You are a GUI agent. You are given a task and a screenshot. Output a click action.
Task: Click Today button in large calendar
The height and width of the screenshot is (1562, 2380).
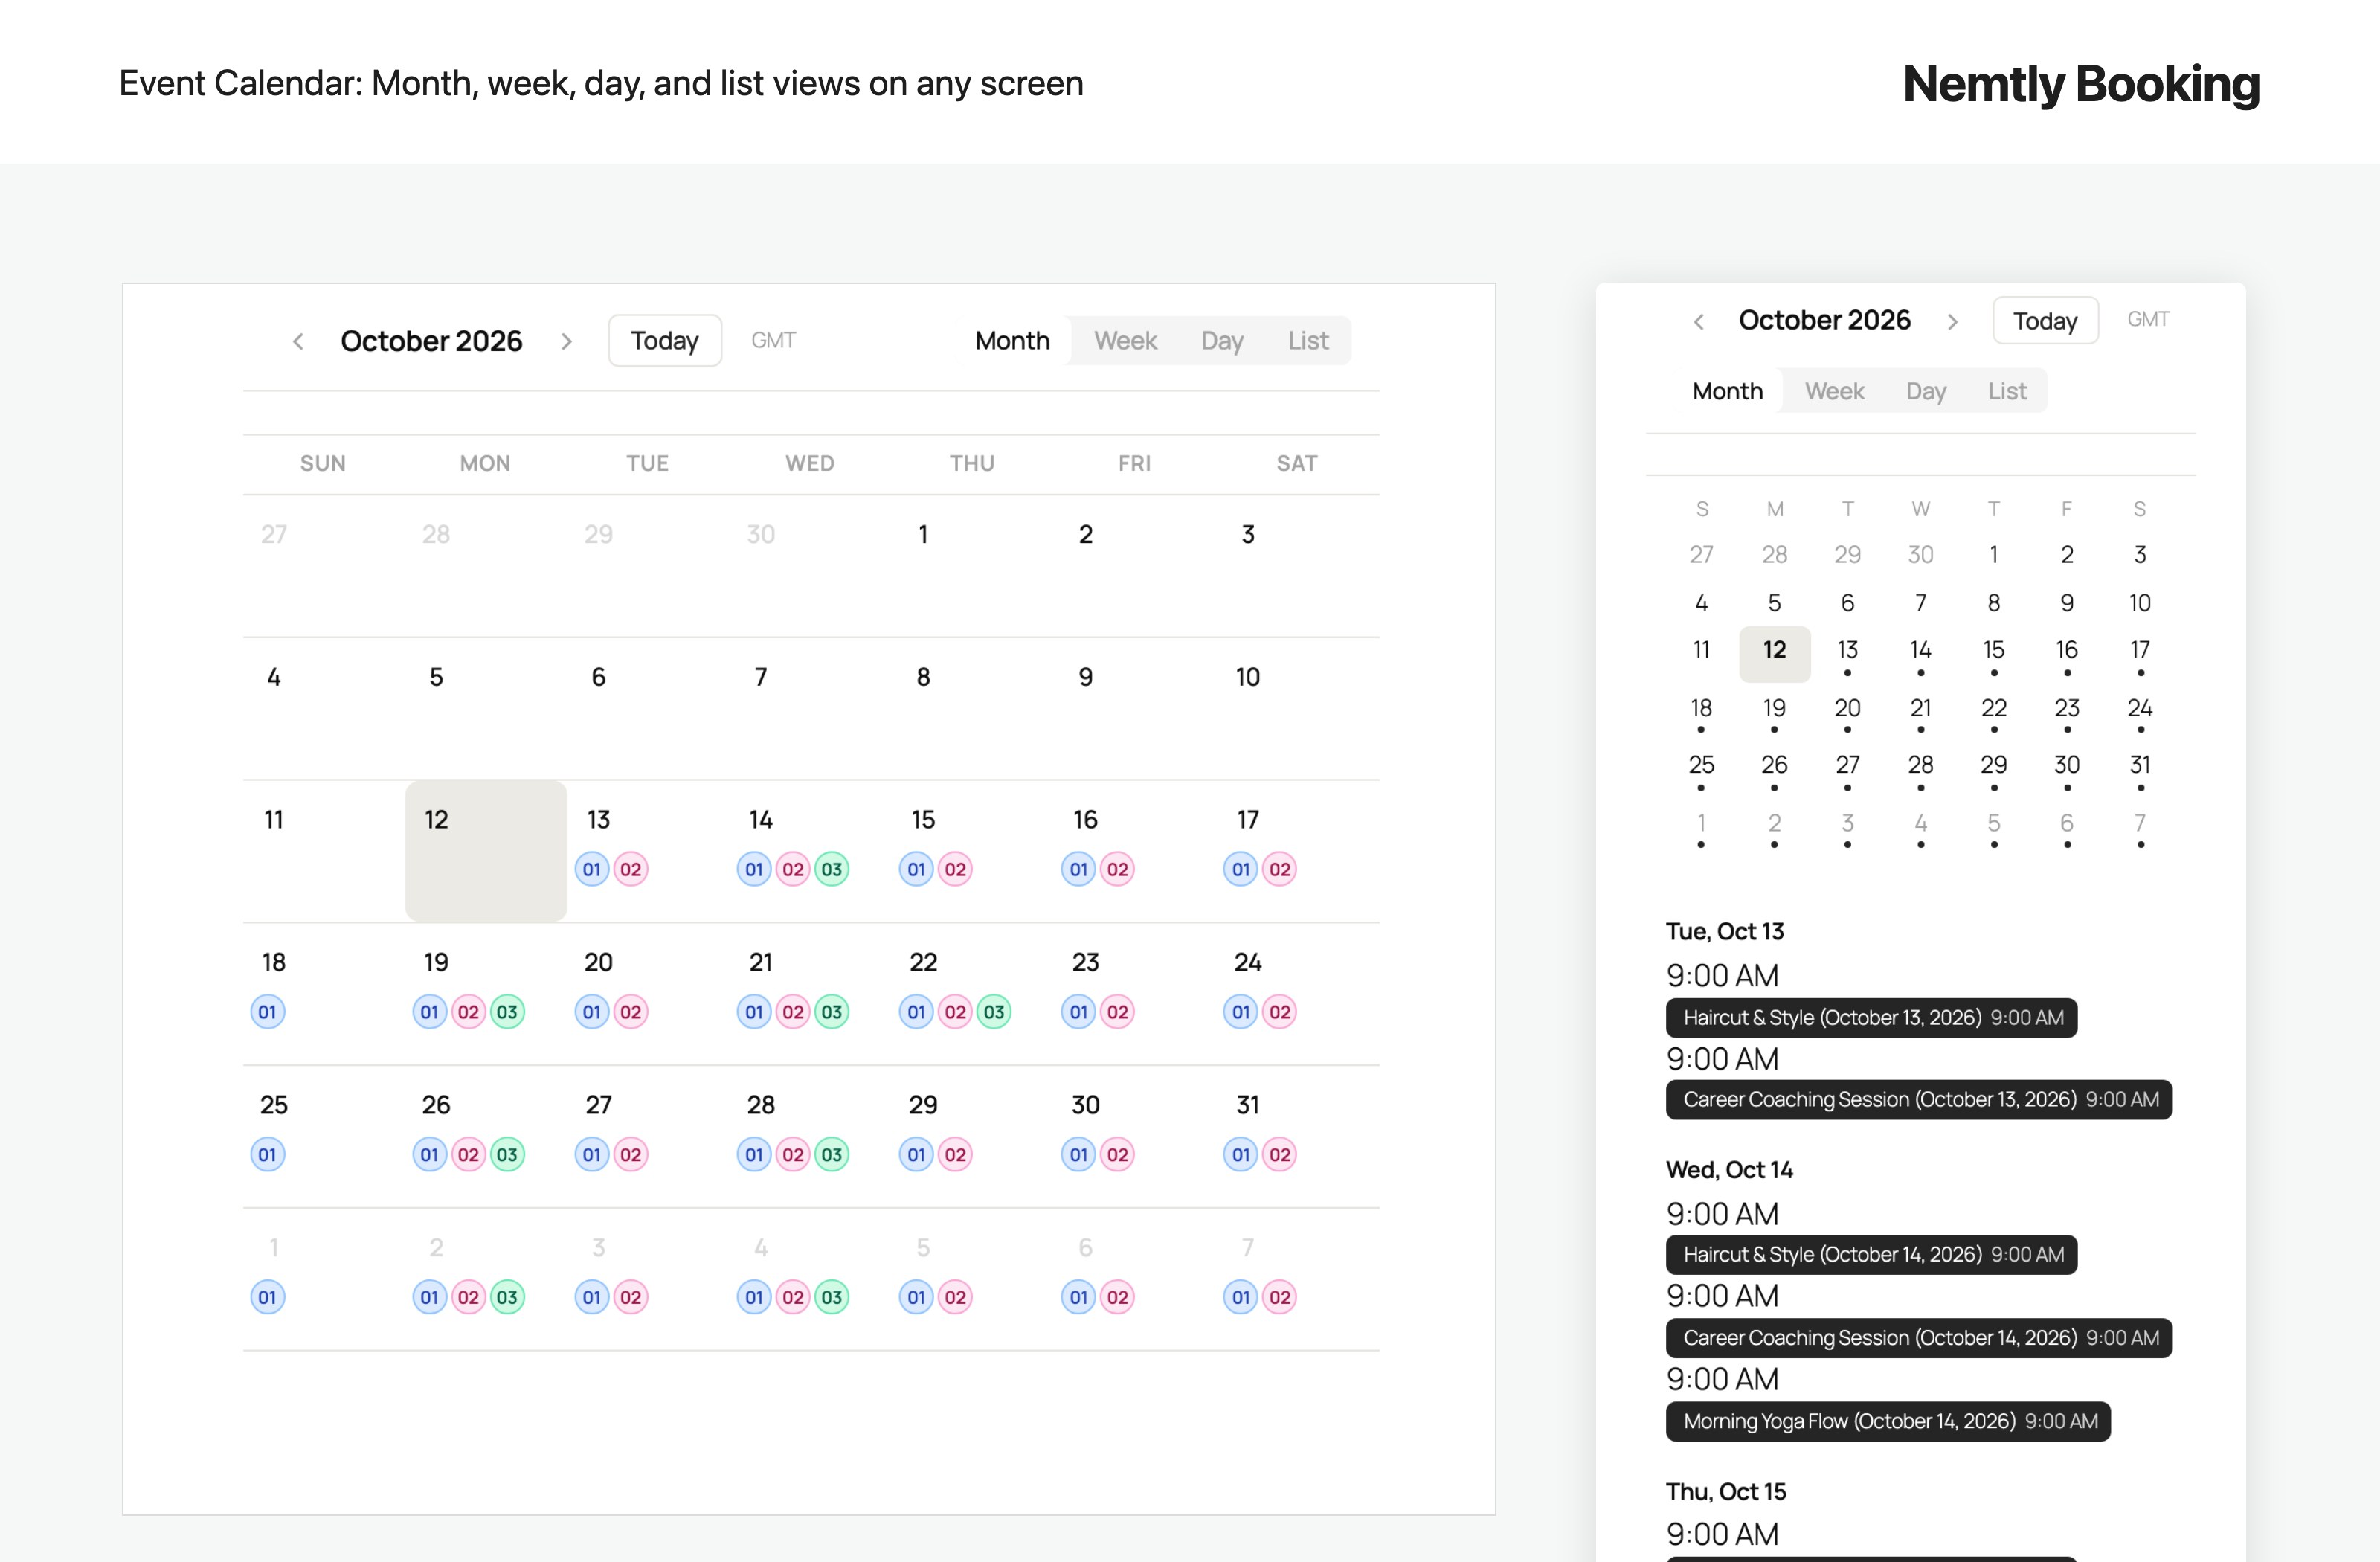click(x=665, y=341)
